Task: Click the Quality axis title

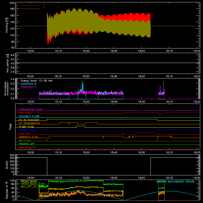Action: [7, 165]
